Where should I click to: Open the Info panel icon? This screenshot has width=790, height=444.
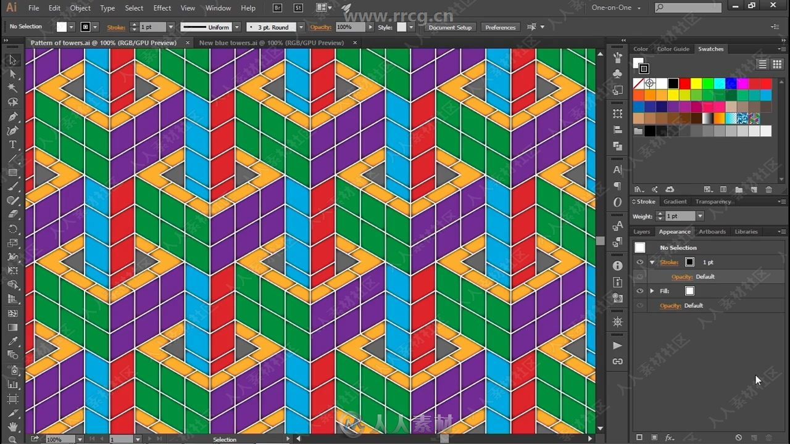[618, 266]
